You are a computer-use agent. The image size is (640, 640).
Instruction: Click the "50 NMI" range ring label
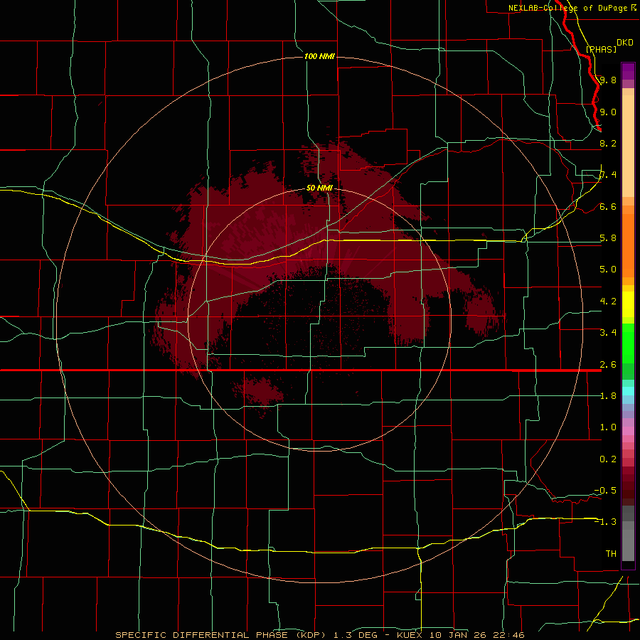319,188
